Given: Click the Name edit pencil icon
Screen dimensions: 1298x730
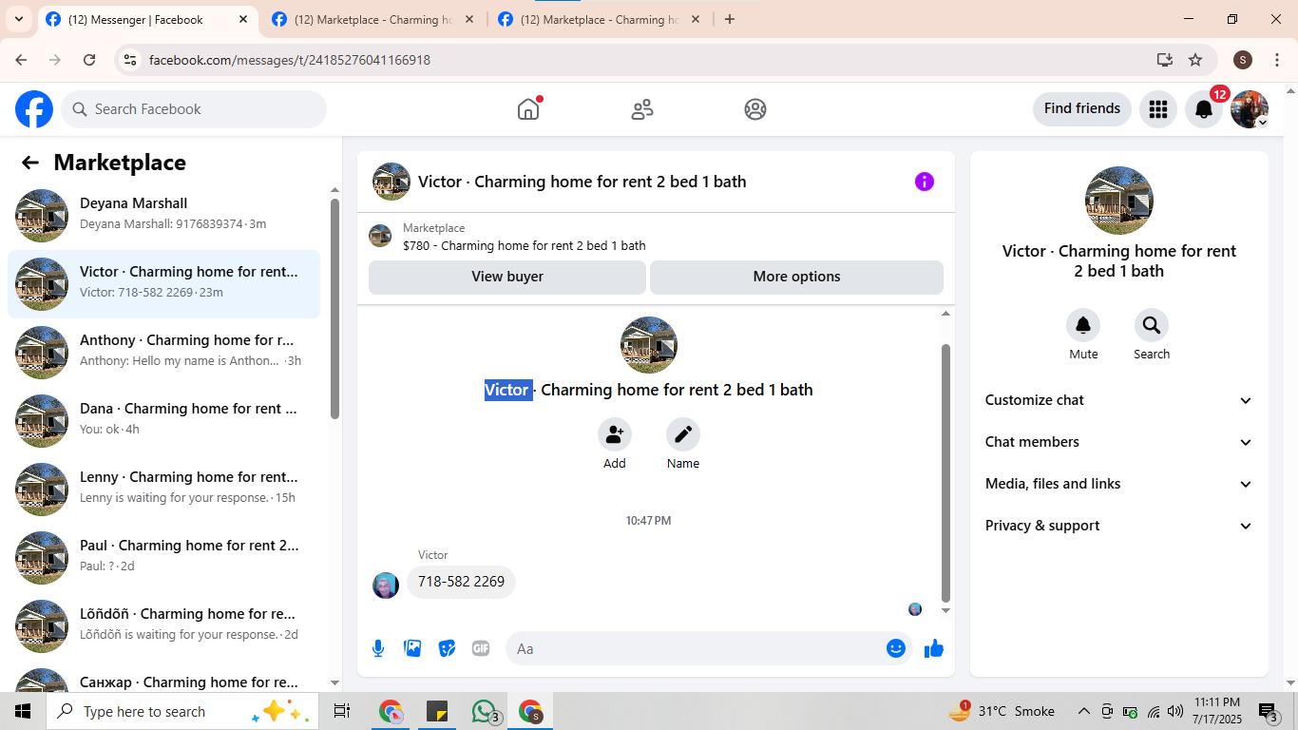Looking at the screenshot, I should point(683,434).
